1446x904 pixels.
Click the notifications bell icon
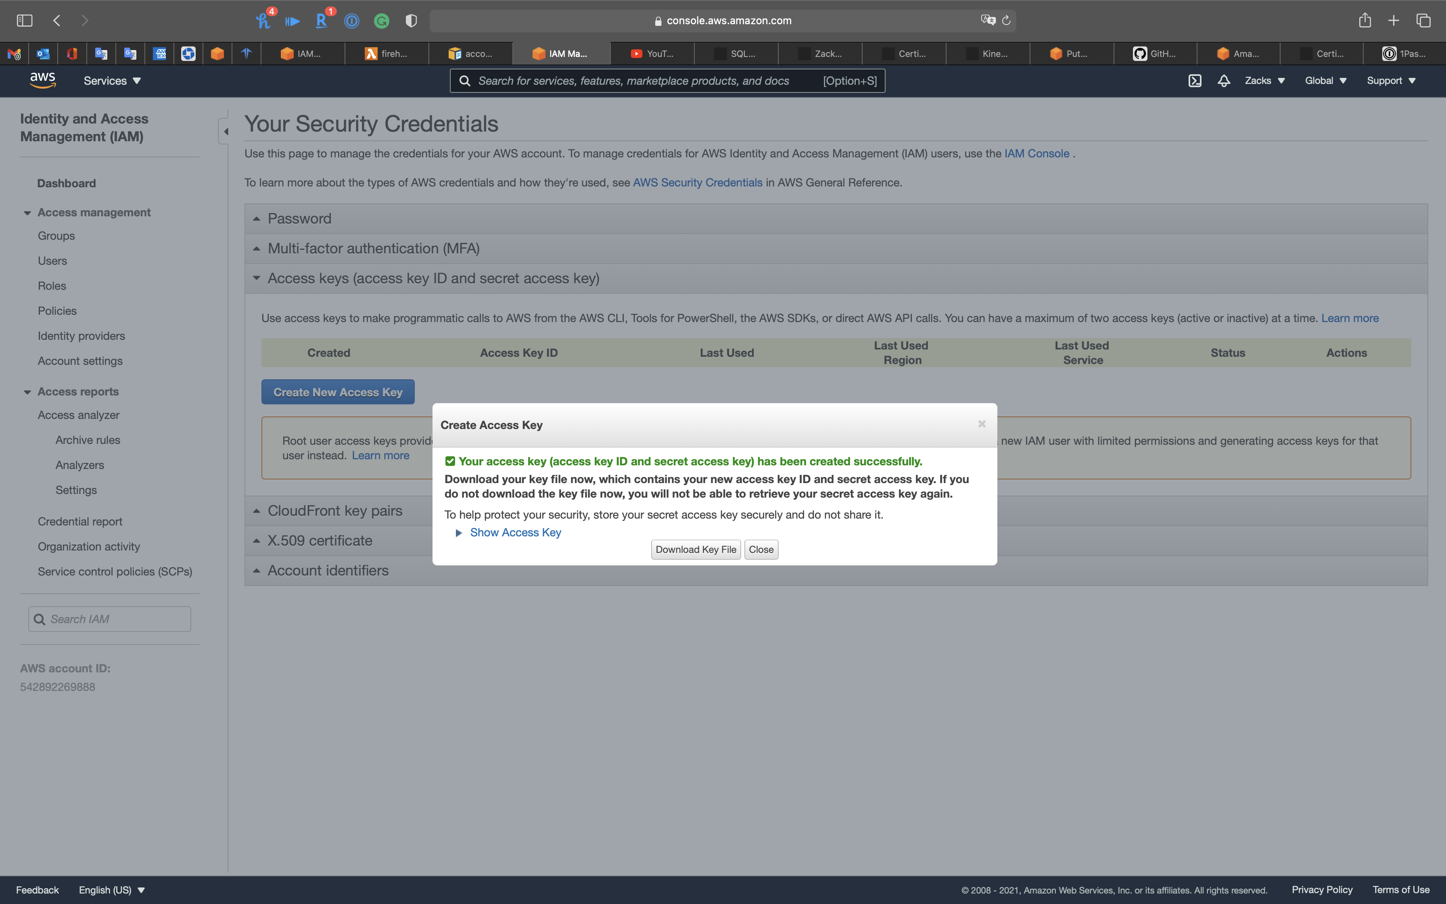[x=1223, y=81]
